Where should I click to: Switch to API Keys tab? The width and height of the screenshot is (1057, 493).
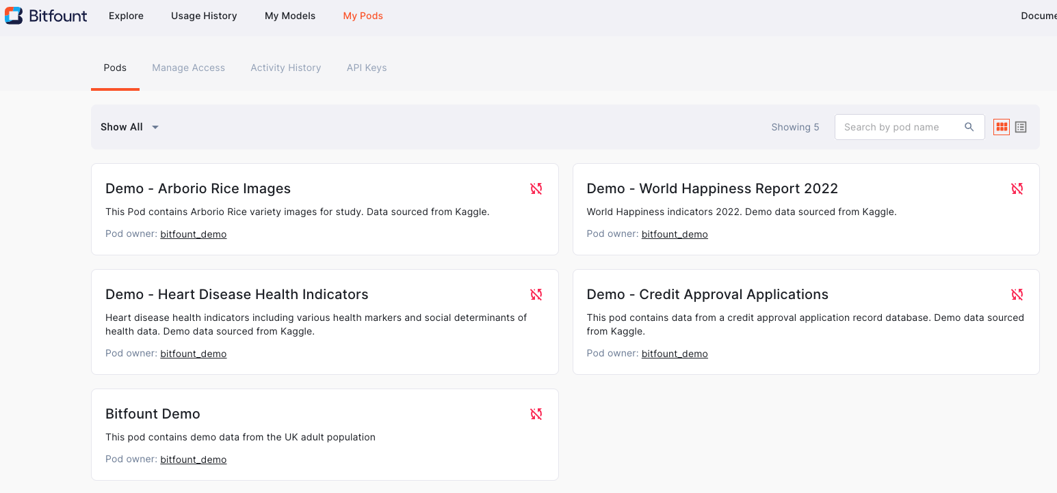pyautogui.click(x=367, y=68)
